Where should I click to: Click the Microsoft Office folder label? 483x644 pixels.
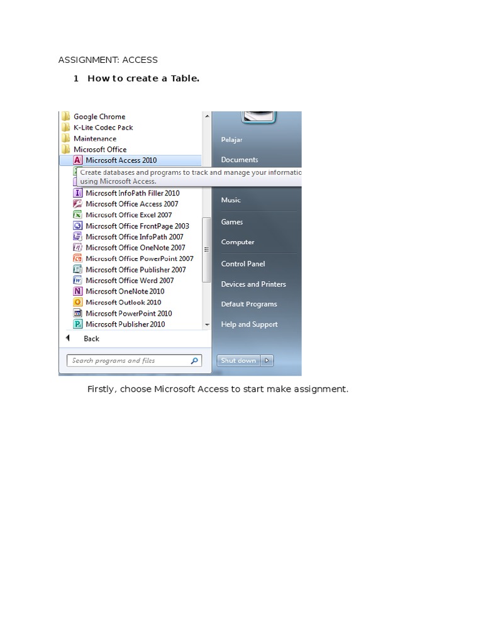click(x=100, y=150)
